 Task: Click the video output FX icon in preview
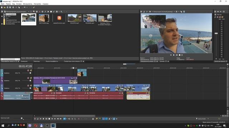tap(147, 12)
